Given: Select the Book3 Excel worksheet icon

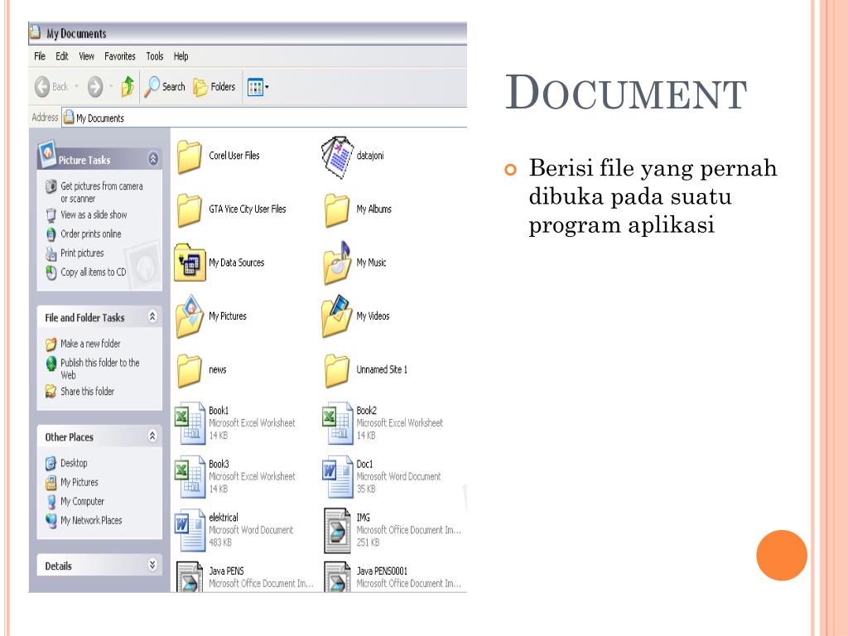Looking at the screenshot, I should 190,476.
